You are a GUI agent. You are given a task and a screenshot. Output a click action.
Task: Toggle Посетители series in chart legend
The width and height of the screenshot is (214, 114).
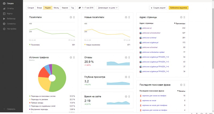35,45
